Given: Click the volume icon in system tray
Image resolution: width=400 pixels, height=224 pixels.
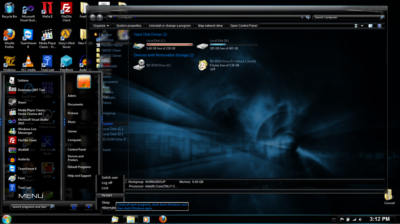Looking at the screenshot, I should [x=360, y=219].
